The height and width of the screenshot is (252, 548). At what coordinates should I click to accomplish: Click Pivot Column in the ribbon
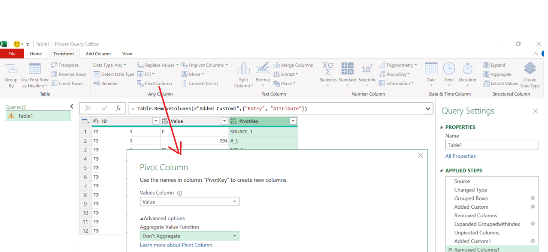(154, 84)
